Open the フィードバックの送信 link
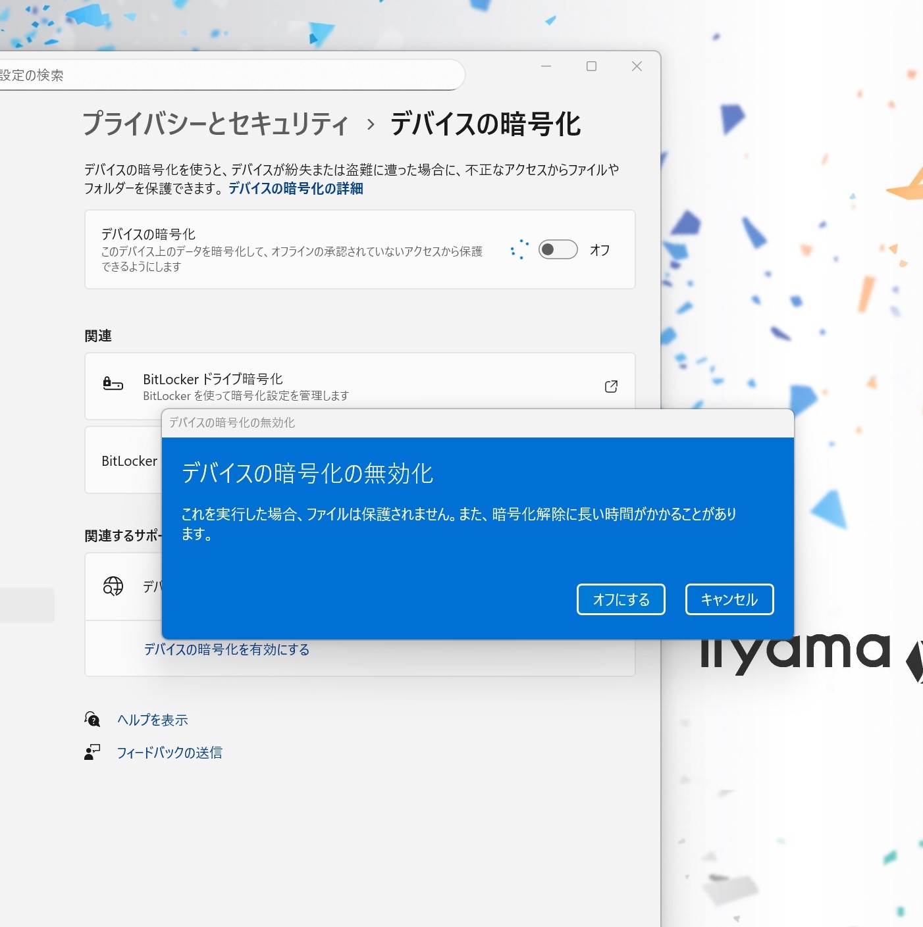Image resolution: width=923 pixels, height=927 pixels. tap(169, 753)
